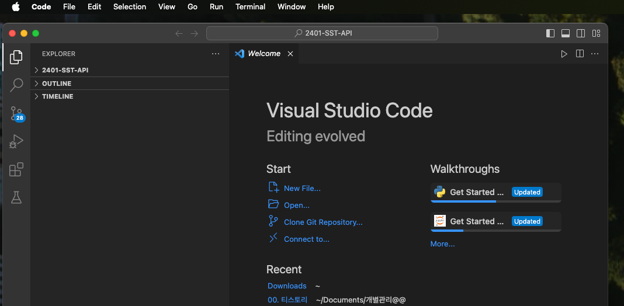Click the Jupyter walkthrough progress bar

point(496,231)
